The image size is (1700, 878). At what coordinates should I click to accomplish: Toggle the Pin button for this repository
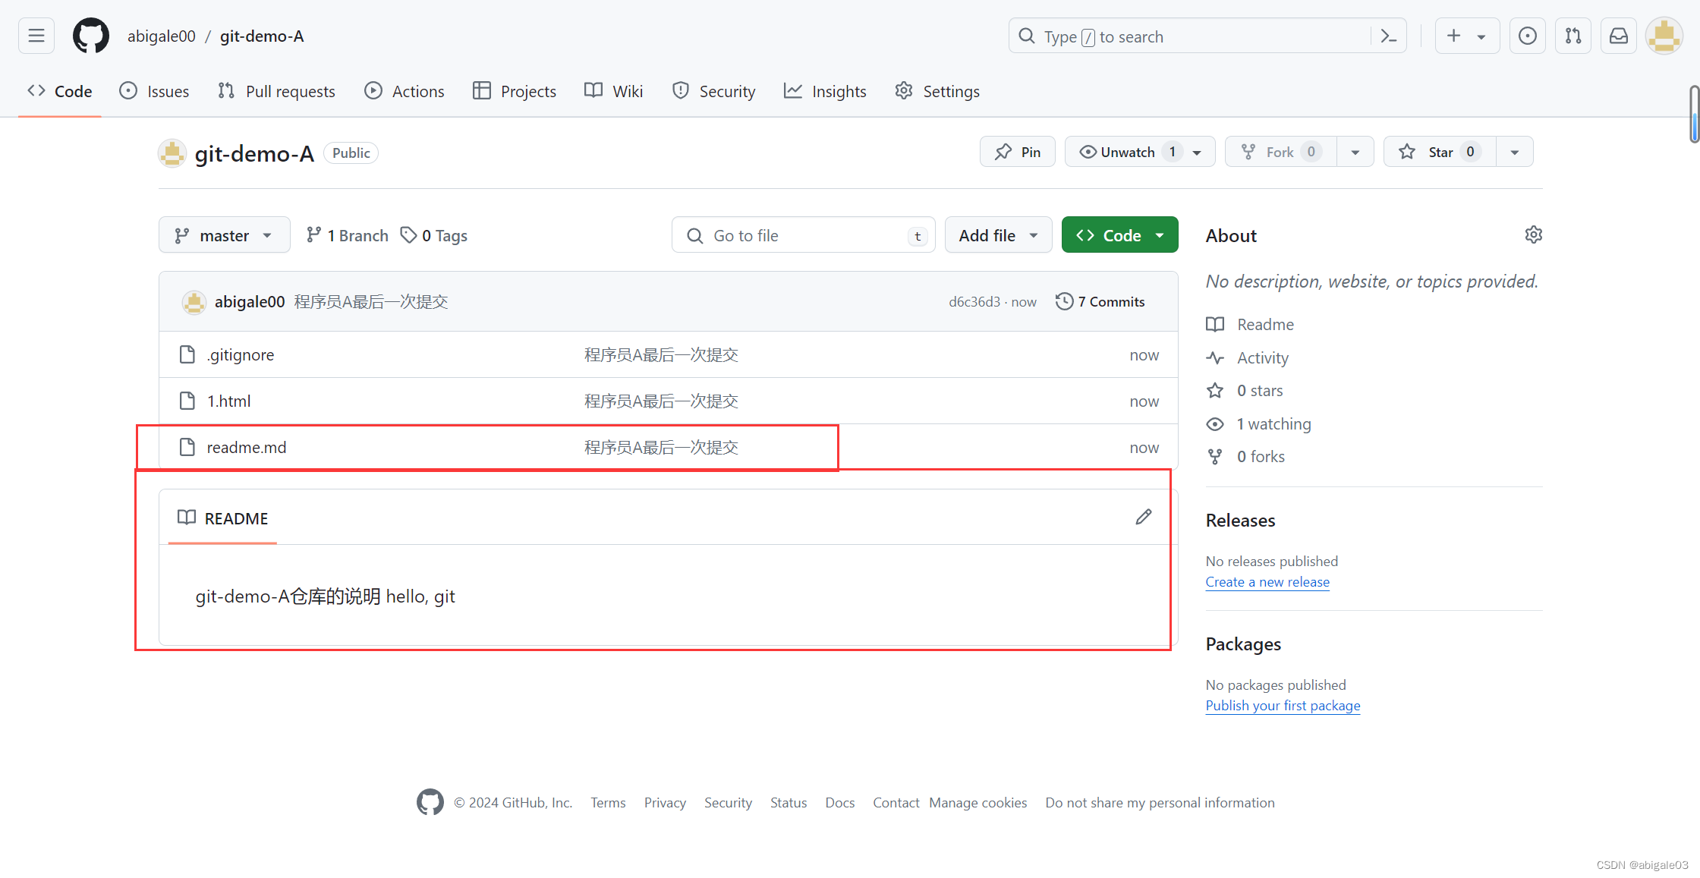1017,151
